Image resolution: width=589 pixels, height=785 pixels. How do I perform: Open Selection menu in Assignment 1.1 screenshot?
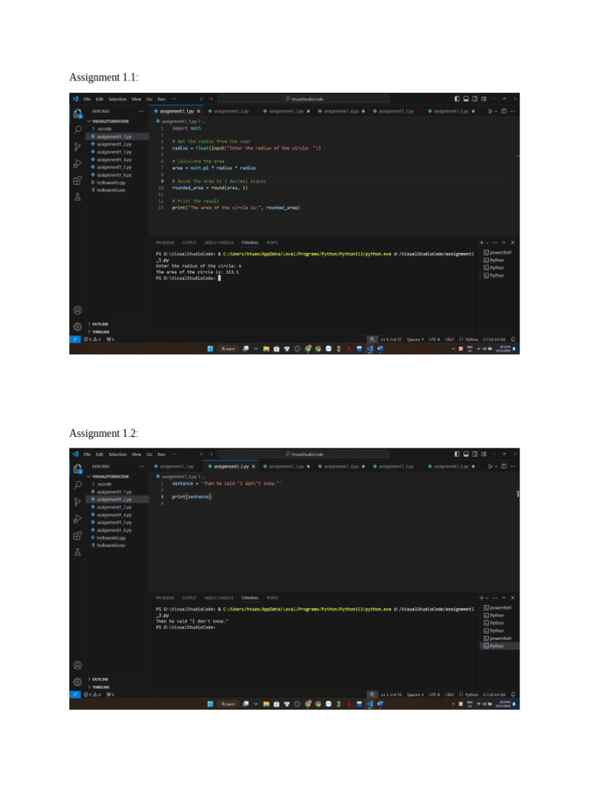tap(117, 99)
